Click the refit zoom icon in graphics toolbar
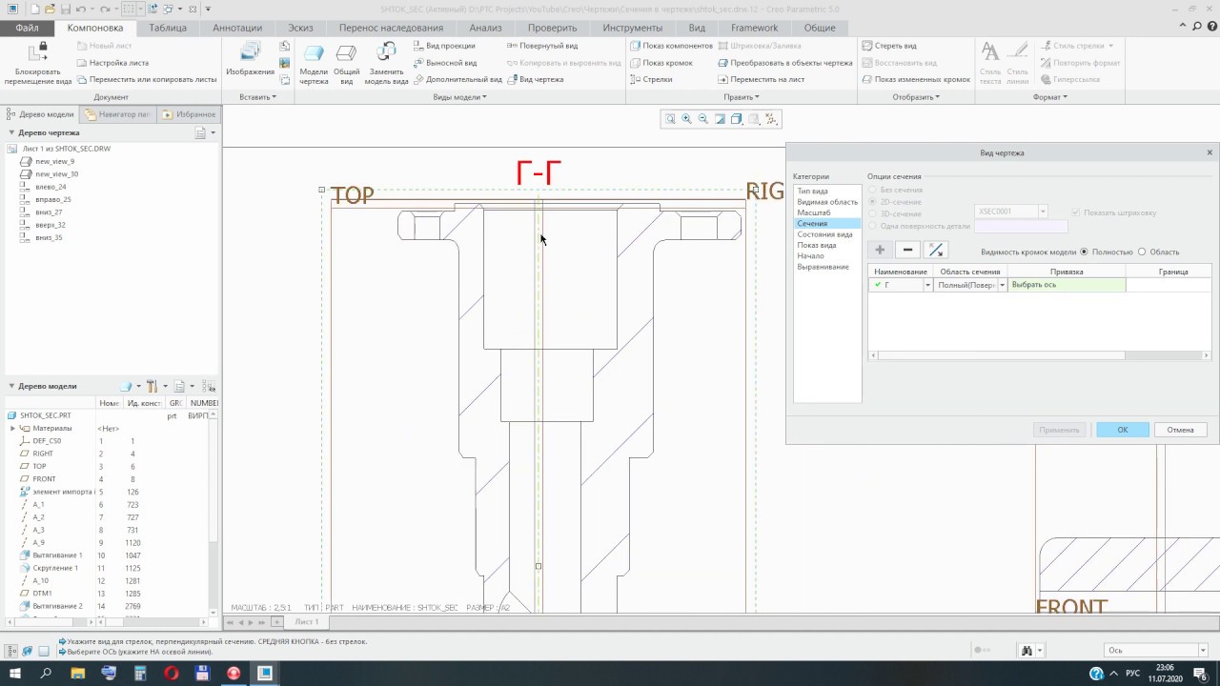Screen dimensions: 1220x686 pos(670,119)
